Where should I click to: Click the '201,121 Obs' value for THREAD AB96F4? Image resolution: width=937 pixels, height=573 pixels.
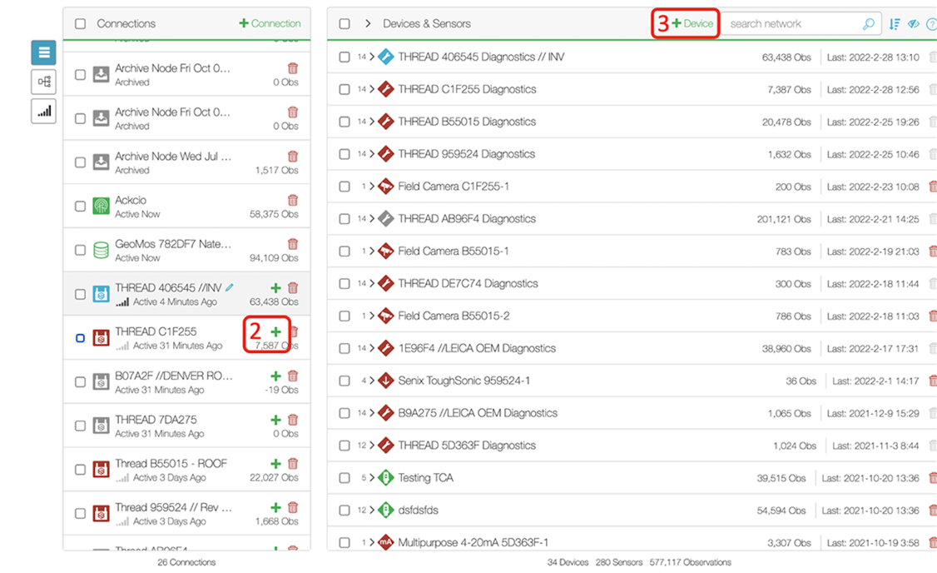point(784,219)
